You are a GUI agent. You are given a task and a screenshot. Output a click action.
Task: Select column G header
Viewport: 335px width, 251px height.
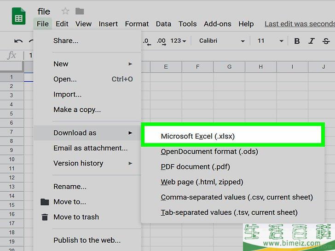pos(229,67)
